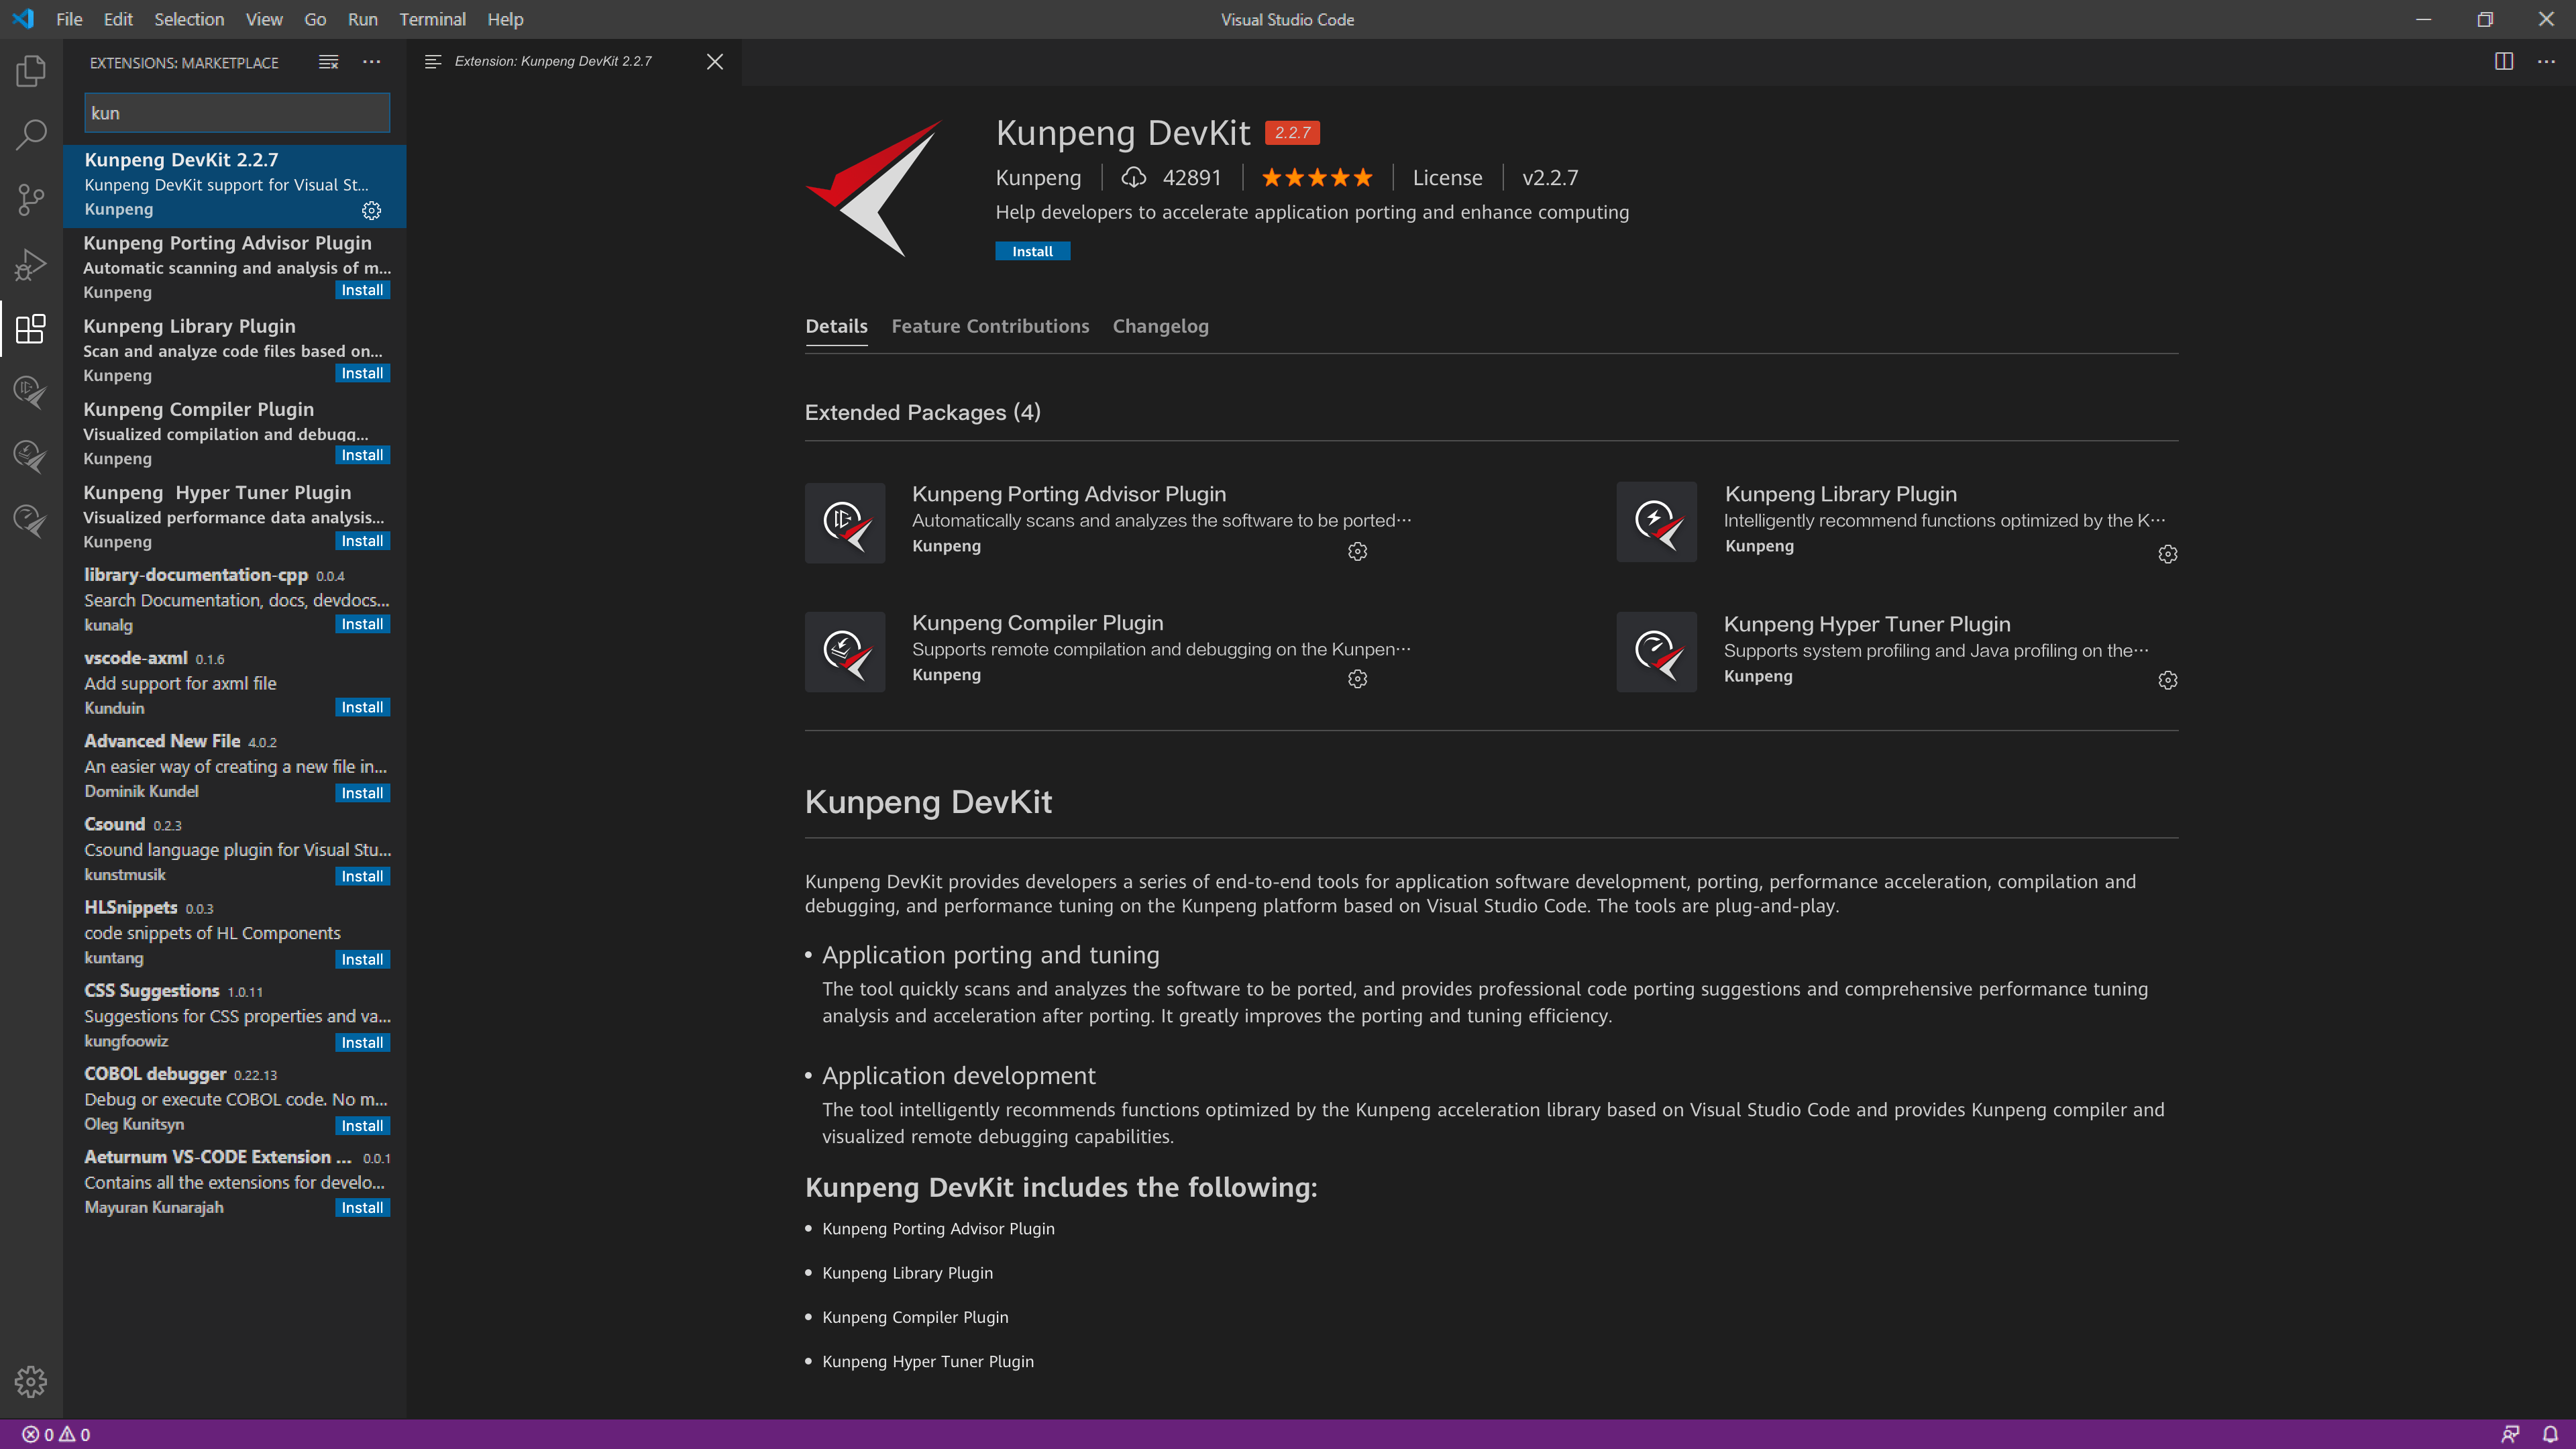Image resolution: width=2576 pixels, height=1449 pixels.
Task: Click the License link
Action: [x=1447, y=178]
